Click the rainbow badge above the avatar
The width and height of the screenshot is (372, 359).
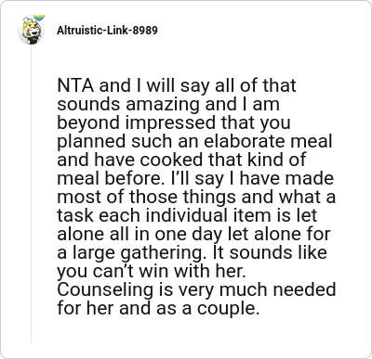[39, 18]
